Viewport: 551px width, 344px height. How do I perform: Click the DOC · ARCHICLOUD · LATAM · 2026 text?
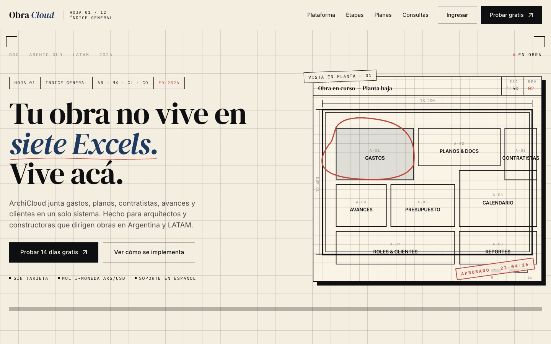point(61,55)
